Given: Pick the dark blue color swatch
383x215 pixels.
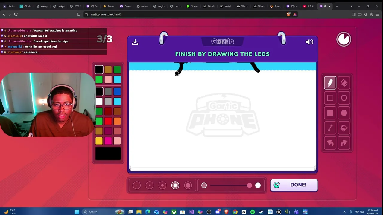Looking at the screenshot, I should pos(117,92).
